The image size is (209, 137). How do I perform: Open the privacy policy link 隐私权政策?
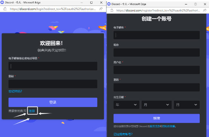[169, 126]
